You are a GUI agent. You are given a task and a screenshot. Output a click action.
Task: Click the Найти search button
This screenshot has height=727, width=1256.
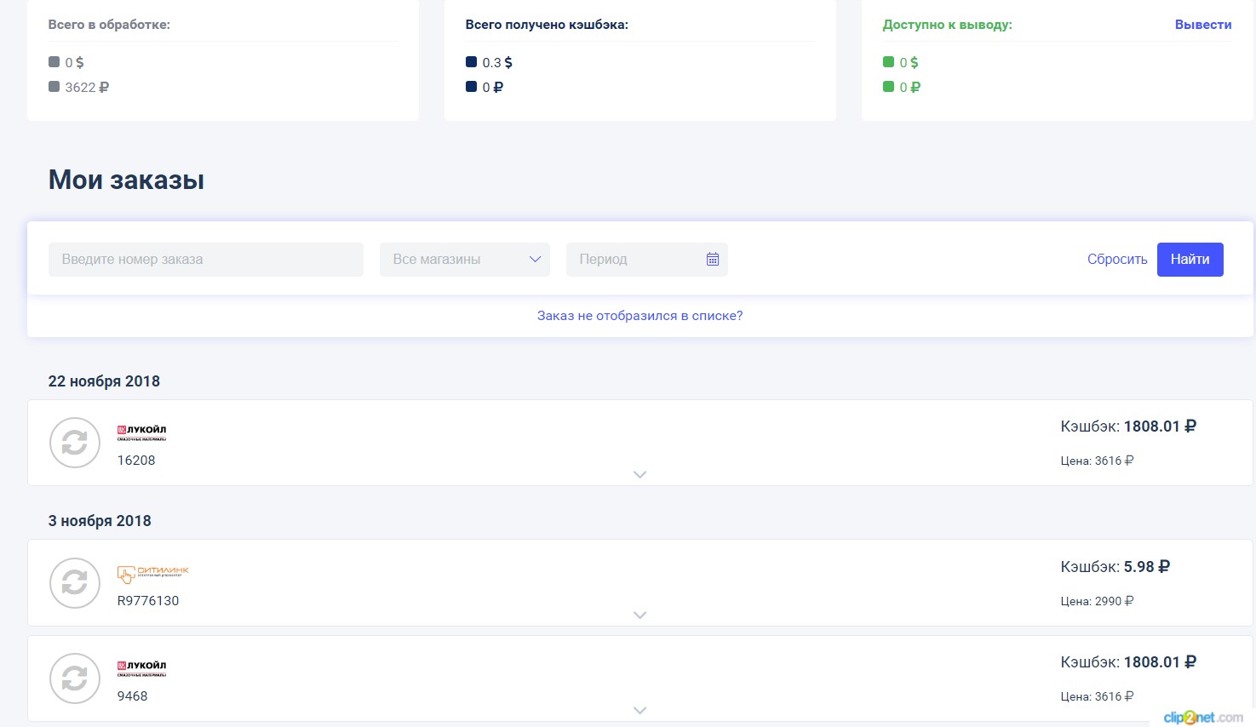1190,260
